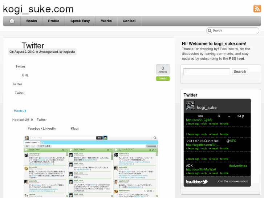Click the green tweet button

pyautogui.click(x=163, y=78)
